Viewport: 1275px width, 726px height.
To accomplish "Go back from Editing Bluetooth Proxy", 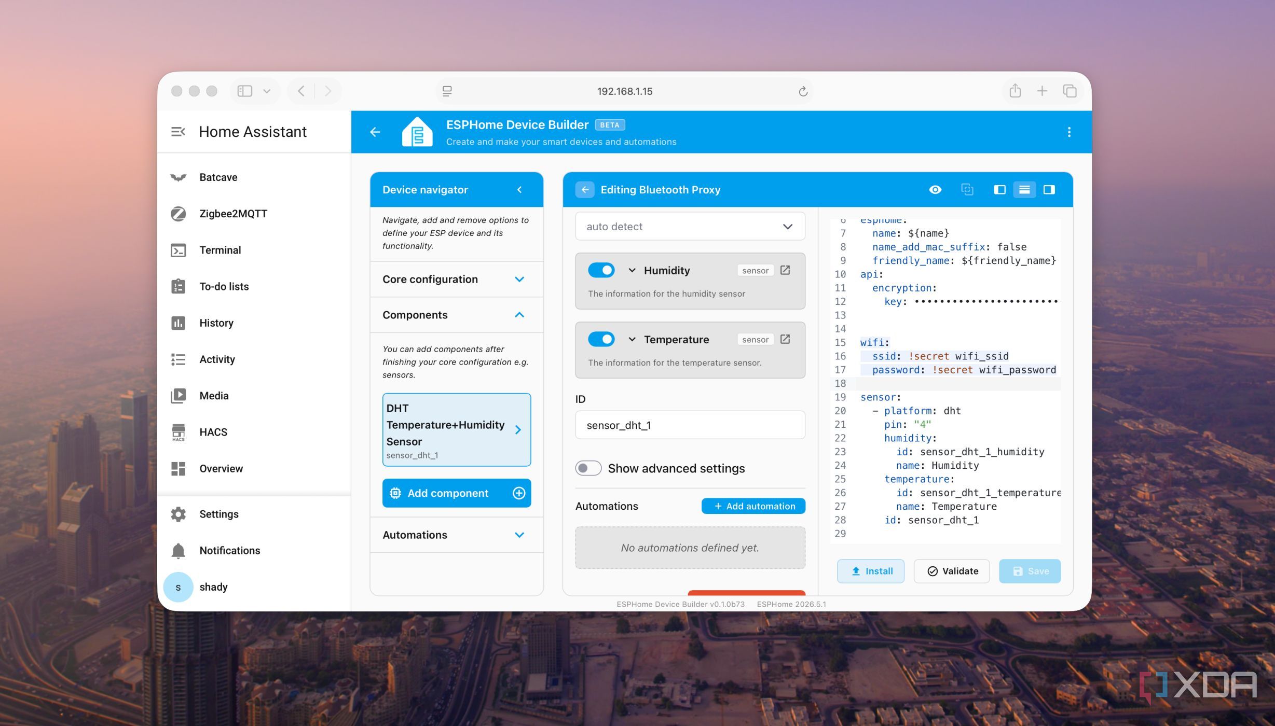I will [584, 190].
